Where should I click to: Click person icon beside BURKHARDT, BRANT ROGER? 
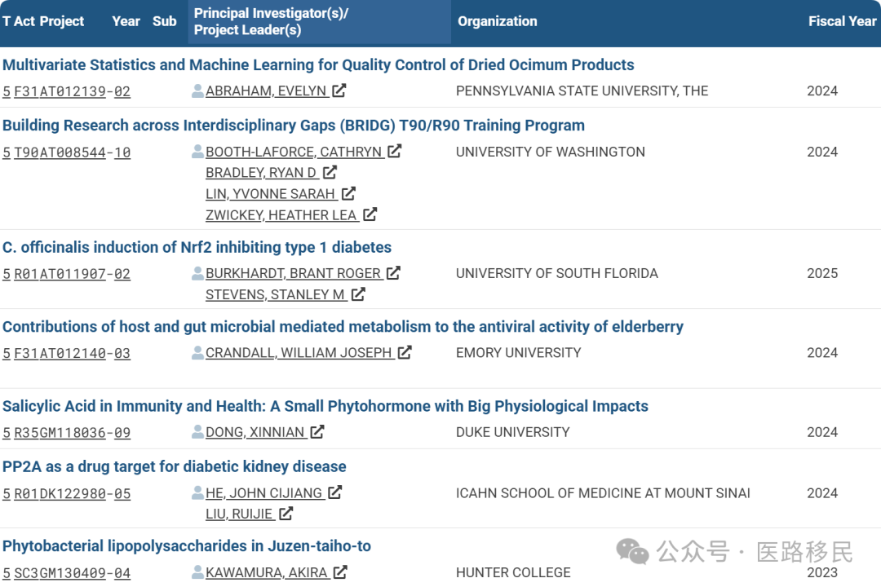pos(197,274)
